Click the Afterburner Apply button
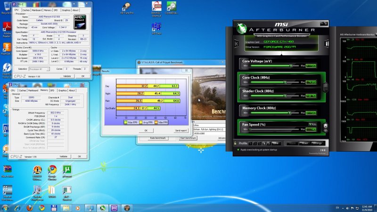 click(x=292, y=143)
